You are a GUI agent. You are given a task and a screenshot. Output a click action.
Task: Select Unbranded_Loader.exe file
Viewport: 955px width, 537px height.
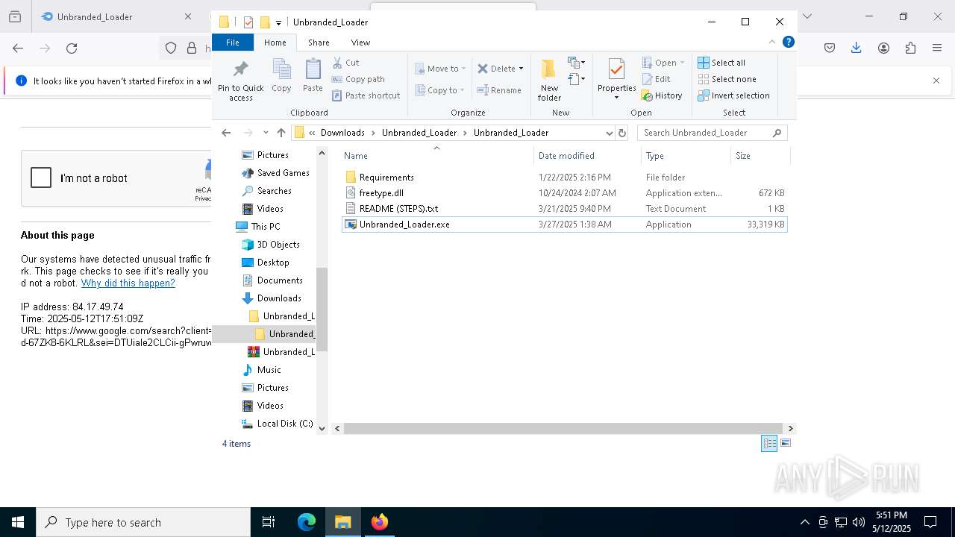point(564,224)
